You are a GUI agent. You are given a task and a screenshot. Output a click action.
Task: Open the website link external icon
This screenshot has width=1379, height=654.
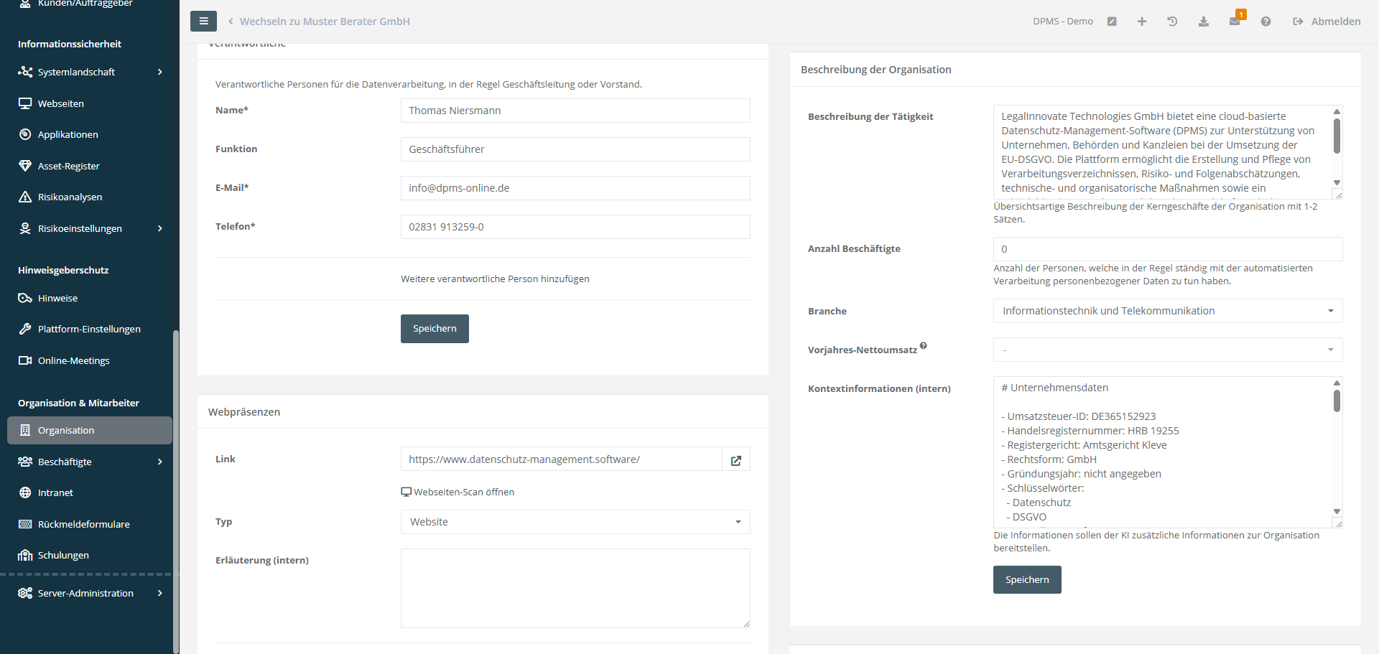point(736,460)
